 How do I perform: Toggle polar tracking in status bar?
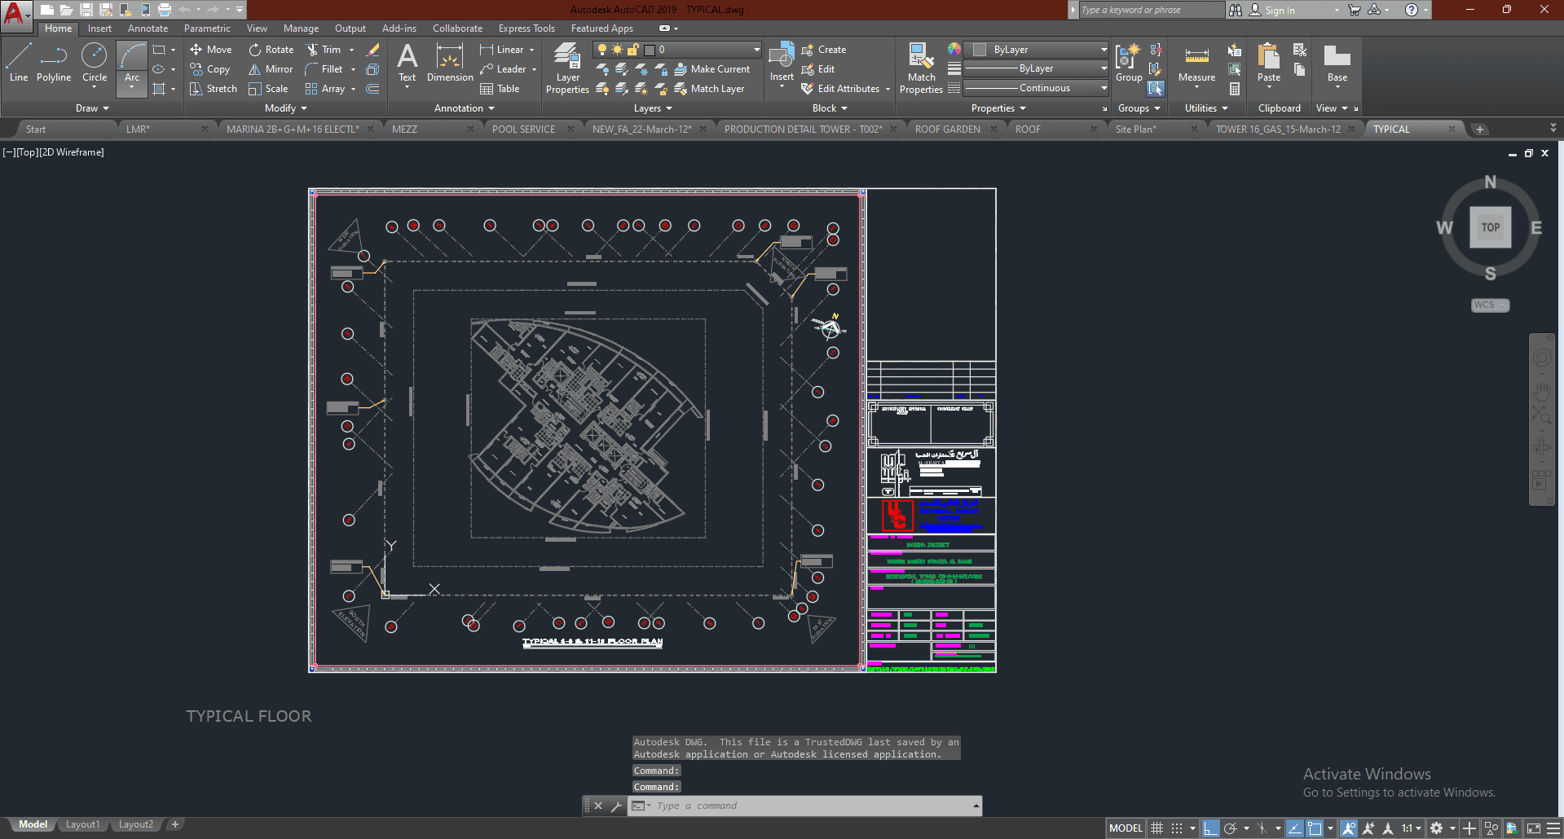pyautogui.click(x=1231, y=828)
